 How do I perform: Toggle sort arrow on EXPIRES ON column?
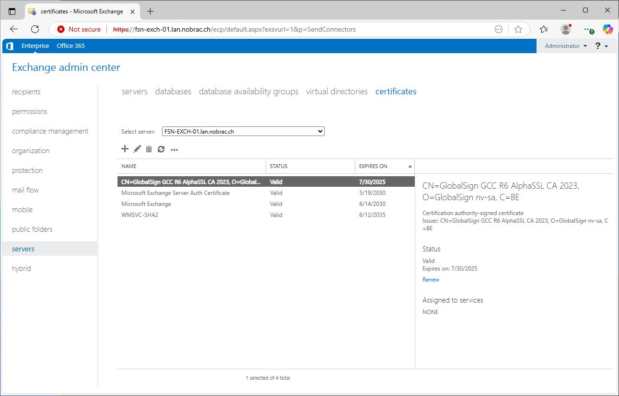(x=410, y=167)
